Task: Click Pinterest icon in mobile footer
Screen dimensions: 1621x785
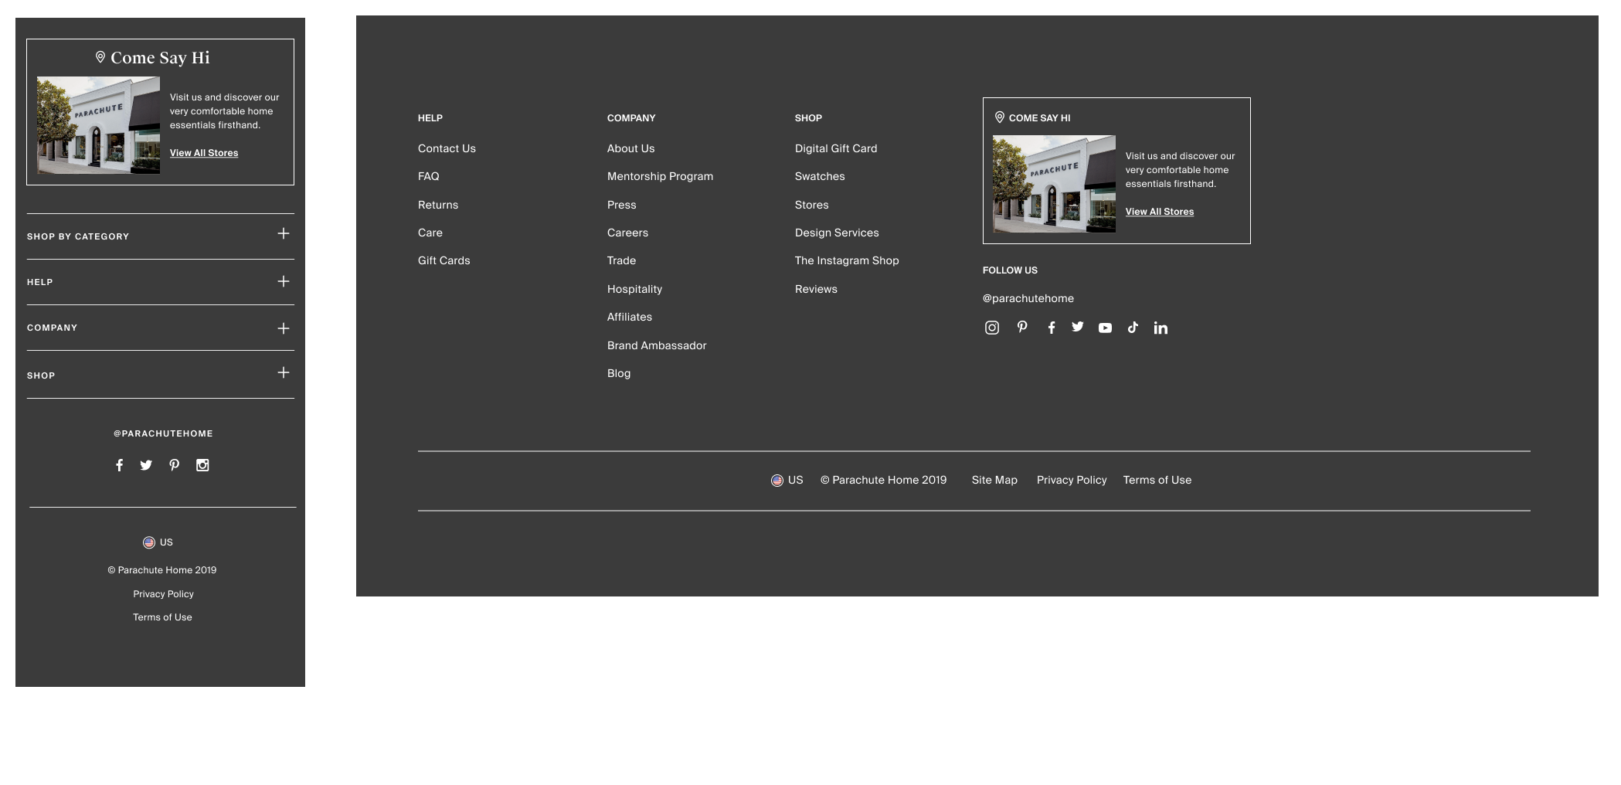Action: pyautogui.click(x=175, y=465)
